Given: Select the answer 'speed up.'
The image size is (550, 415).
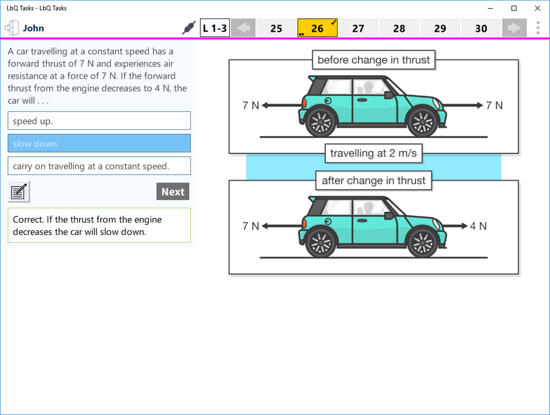Looking at the screenshot, I should (x=99, y=120).
